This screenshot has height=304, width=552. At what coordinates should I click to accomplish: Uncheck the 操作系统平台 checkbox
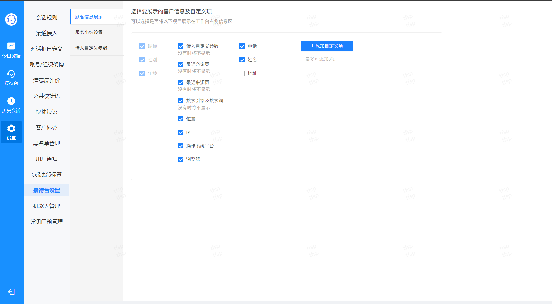(181, 146)
